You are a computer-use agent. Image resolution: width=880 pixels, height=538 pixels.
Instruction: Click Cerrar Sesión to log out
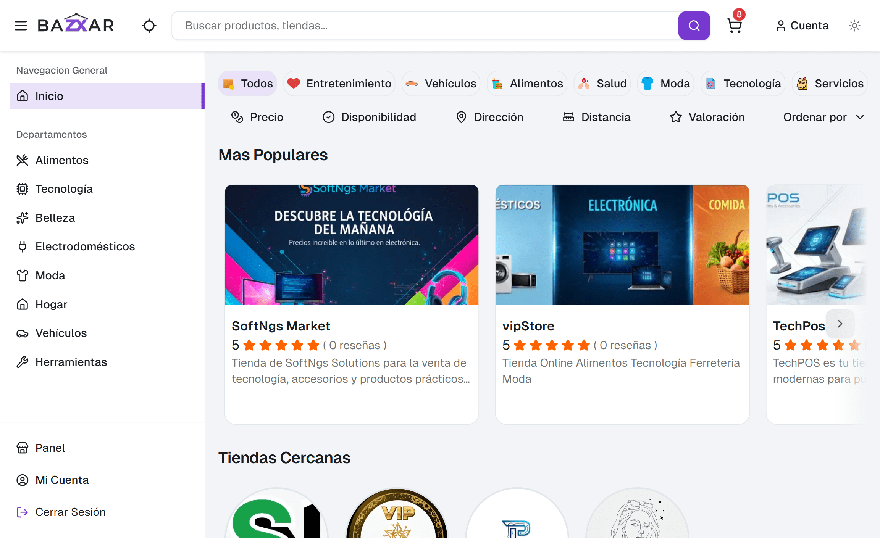pos(70,512)
